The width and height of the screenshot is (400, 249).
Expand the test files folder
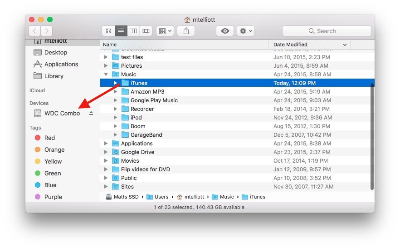[x=106, y=57]
